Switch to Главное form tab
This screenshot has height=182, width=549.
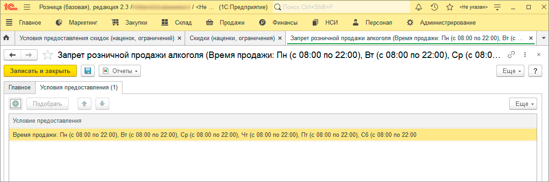pos(20,88)
